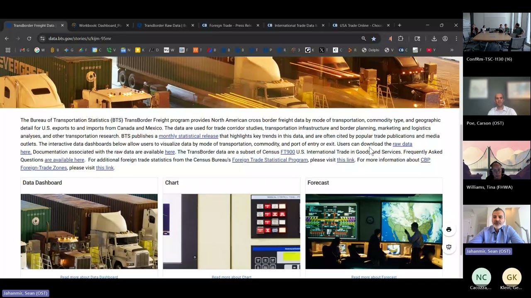This screenshot has width=531, height=298.
Task: Open the raw data download link
Action: click(402, 144)
